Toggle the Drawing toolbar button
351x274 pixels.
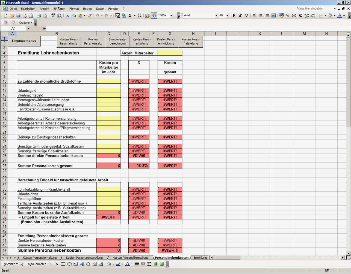154,16
